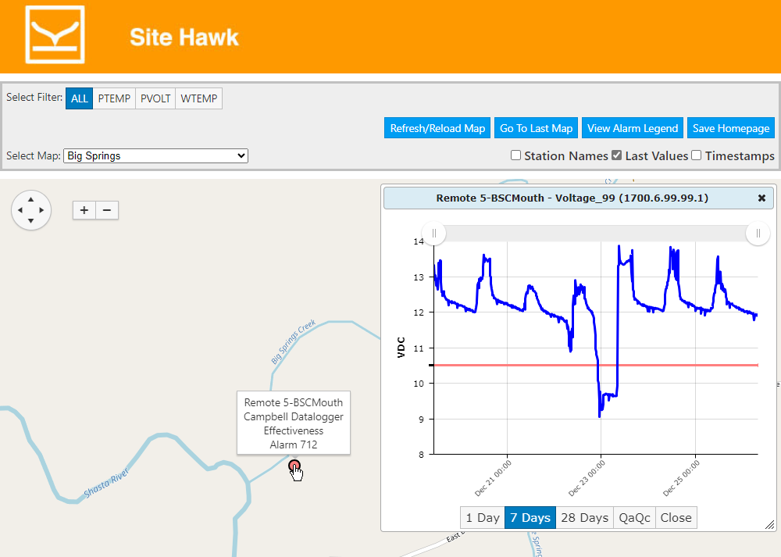Click the left range slider handle

point(433,233)
